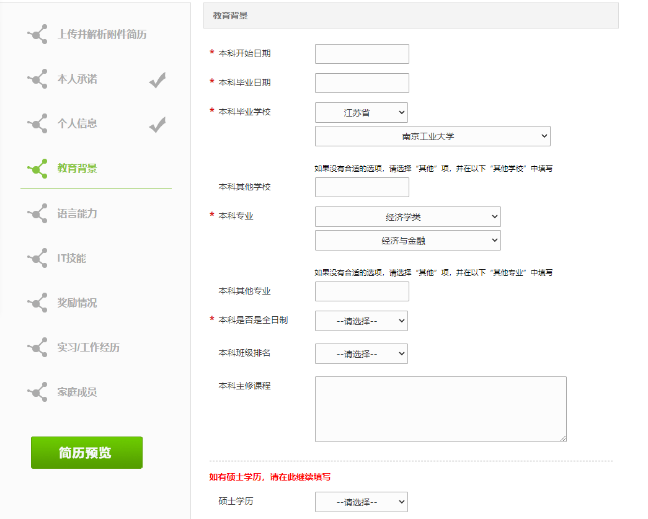The height and width of the screenshot is (519, 648).
Task: Click the green node icon beside 教育背景
Action: coord(38,168)
